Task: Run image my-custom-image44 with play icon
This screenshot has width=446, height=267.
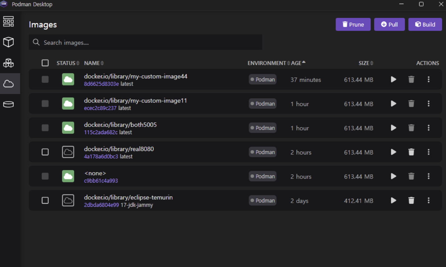Action: point(394,80)
